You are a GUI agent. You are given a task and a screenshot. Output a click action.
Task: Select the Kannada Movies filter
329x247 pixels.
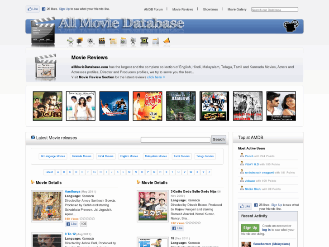(81, 156)
